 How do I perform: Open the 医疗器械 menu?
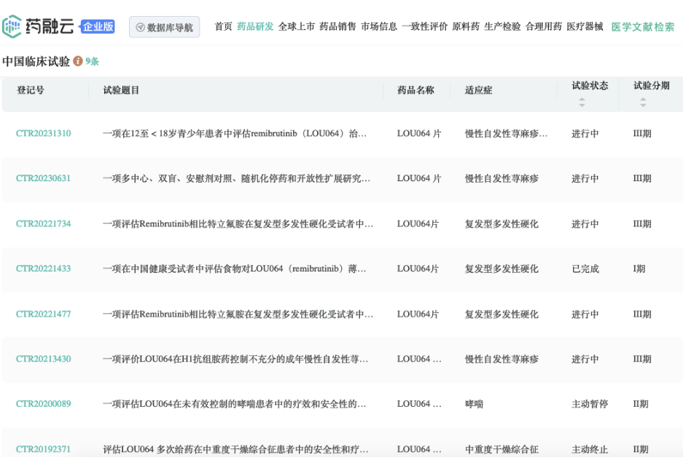(585, 27)
